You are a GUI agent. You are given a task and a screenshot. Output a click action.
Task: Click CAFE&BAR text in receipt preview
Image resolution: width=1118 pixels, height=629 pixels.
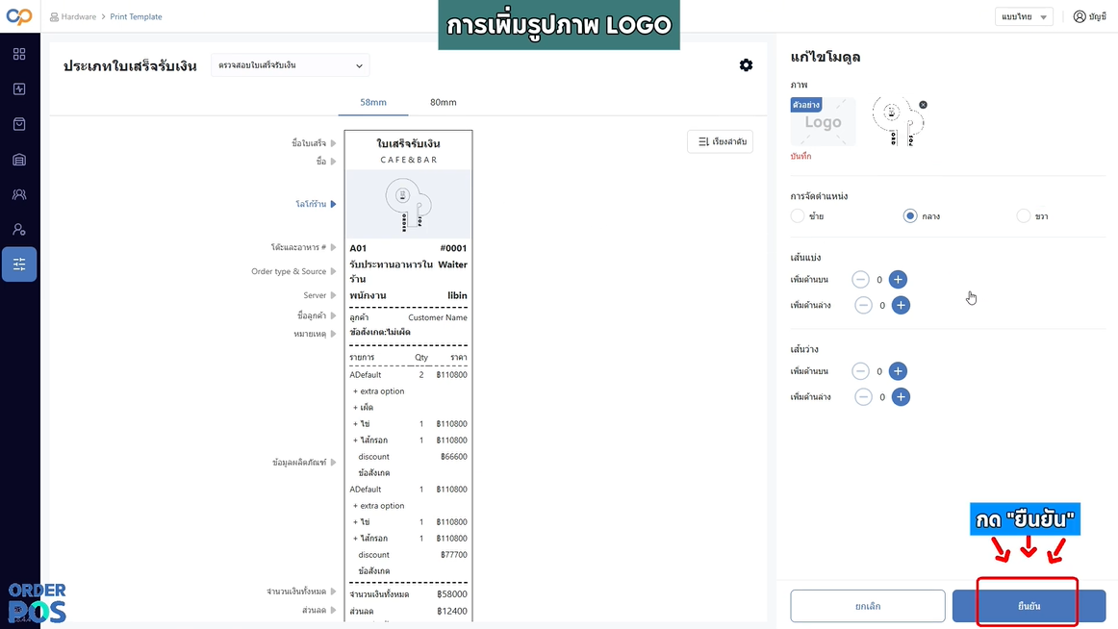pos(409,160)
